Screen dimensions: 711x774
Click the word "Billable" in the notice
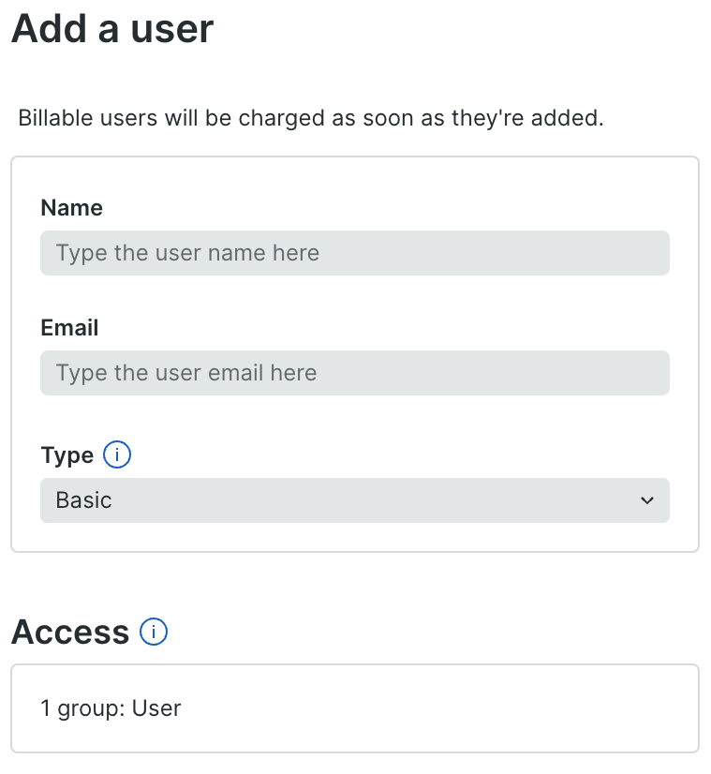[56, 118]
